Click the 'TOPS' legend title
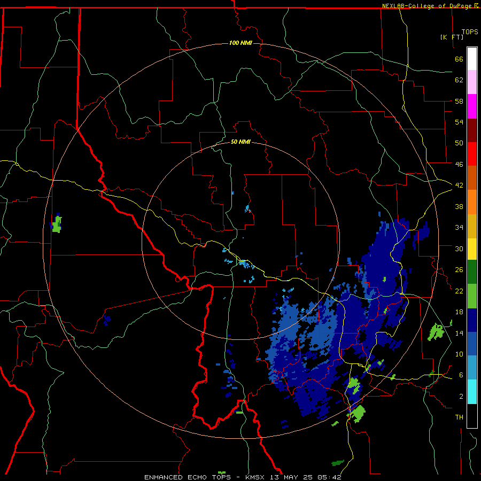 coord(470,32)
